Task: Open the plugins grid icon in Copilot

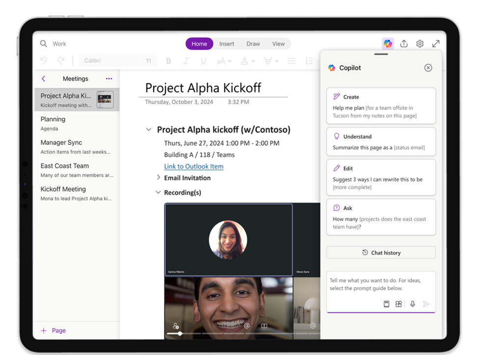Action: pos(399,304)
